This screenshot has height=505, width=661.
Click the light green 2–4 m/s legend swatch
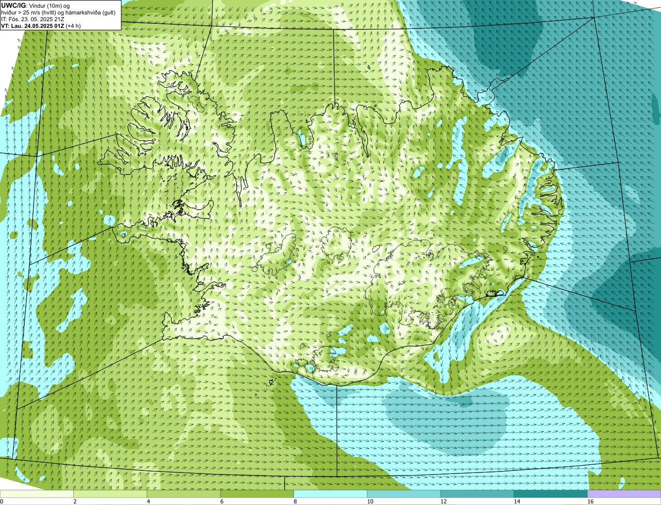click(x=111, y=494)
